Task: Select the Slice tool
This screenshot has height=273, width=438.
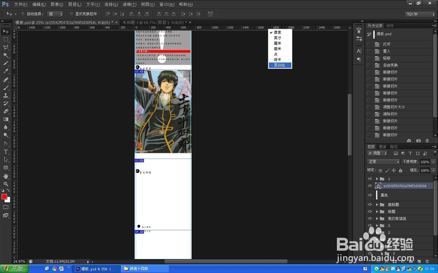Action: click(x=6, y=63)
